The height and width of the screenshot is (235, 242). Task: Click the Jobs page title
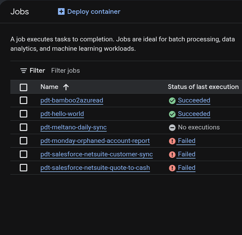[19, 12]
